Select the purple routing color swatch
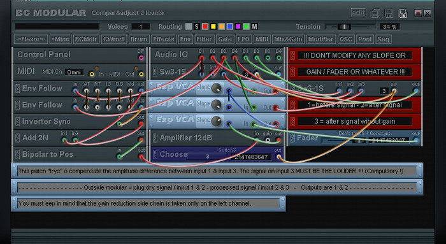Image resolution: width=446 pixels, height=244 pixels. point(238,27)
